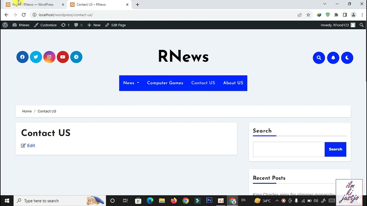Go back in the browser
The image size is (367, 206).
[6, 15]
